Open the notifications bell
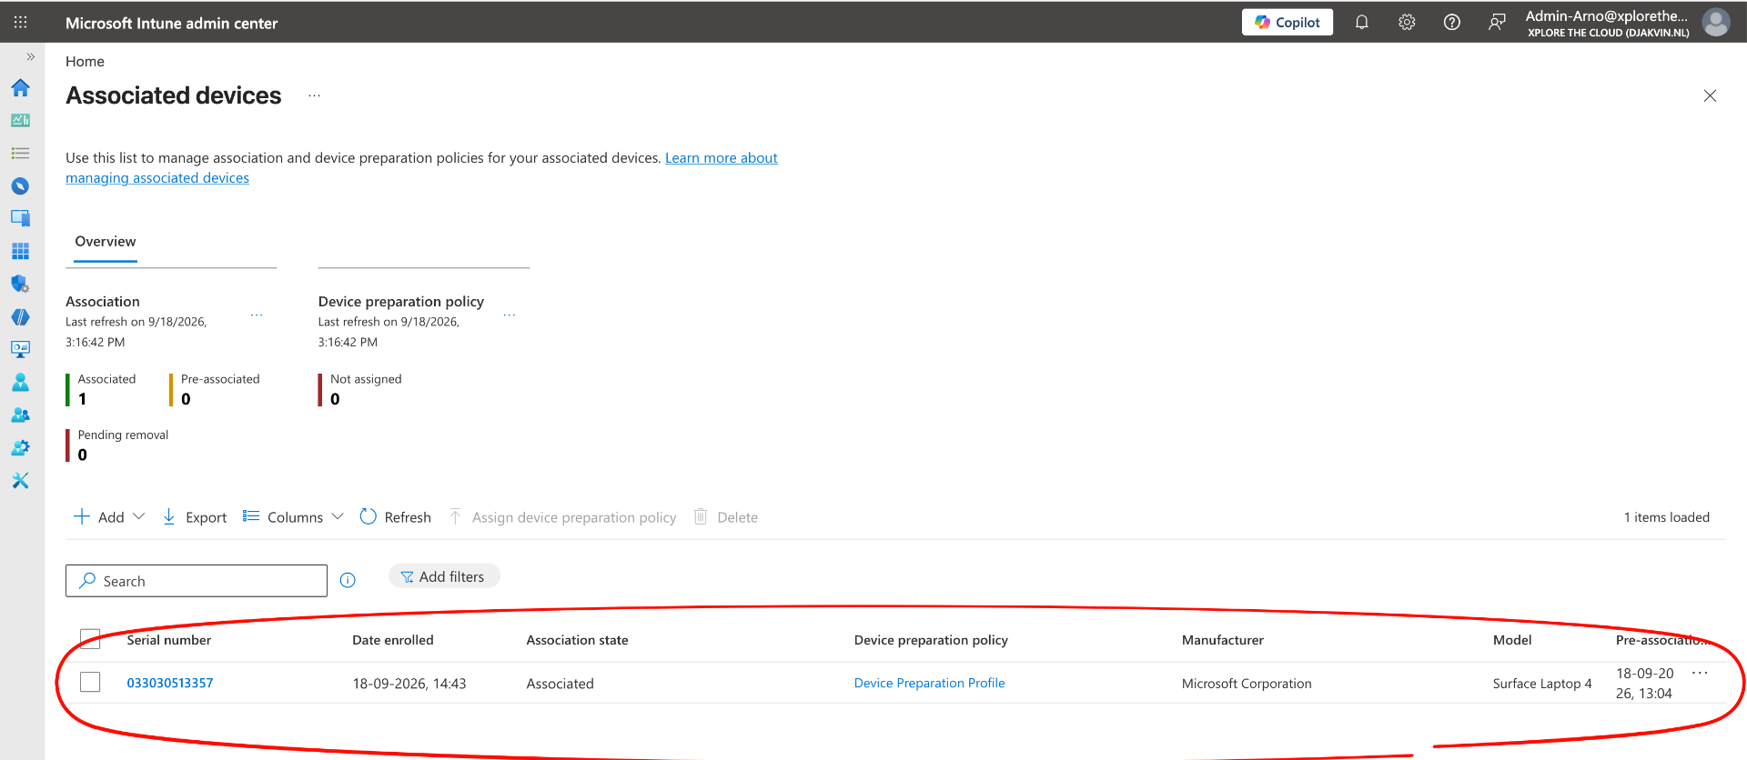1747x760 pixels. 1361,22
